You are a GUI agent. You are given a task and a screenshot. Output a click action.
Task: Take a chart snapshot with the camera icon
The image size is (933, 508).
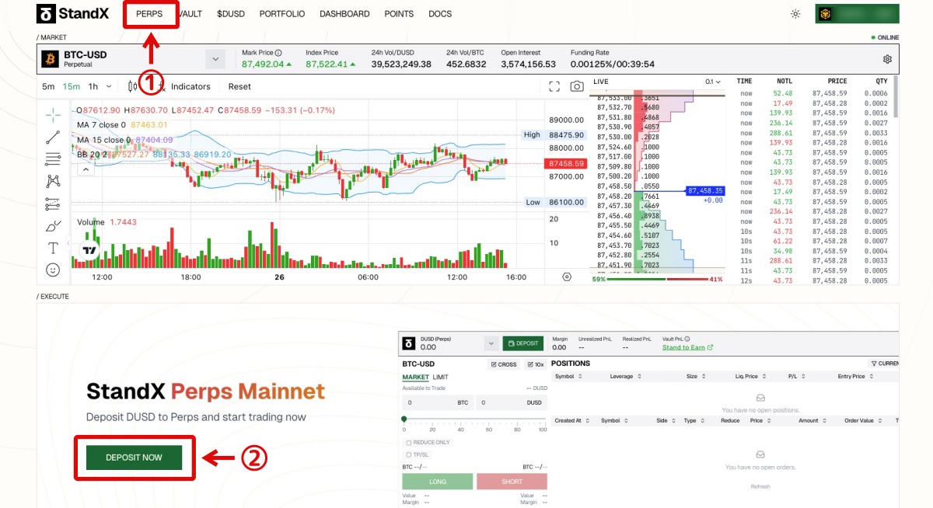pyautogui.click(x=576, y=86)
